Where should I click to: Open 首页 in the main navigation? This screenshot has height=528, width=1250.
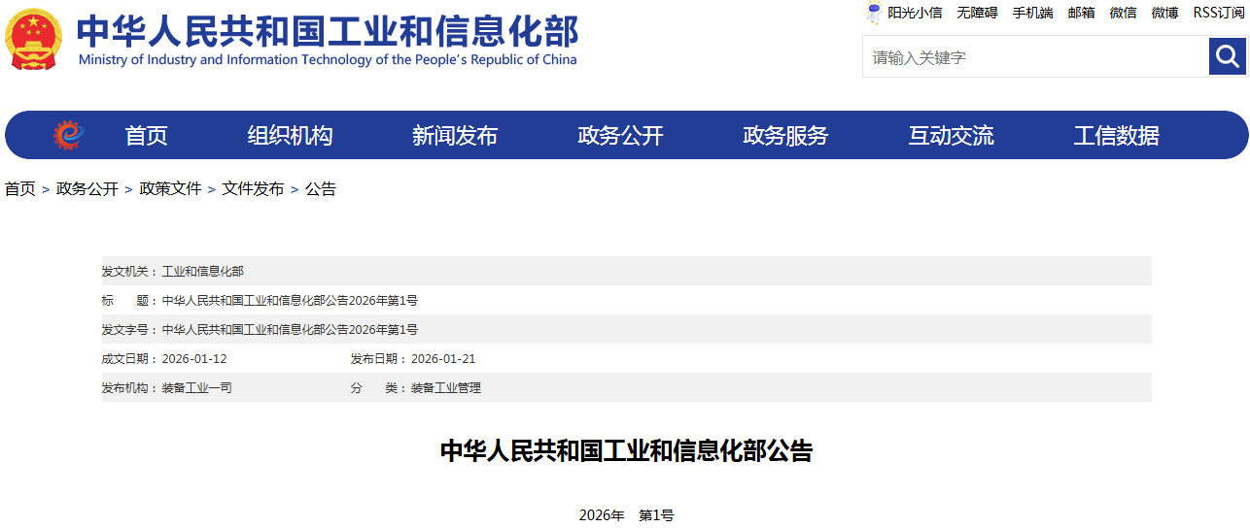(146, 136)
